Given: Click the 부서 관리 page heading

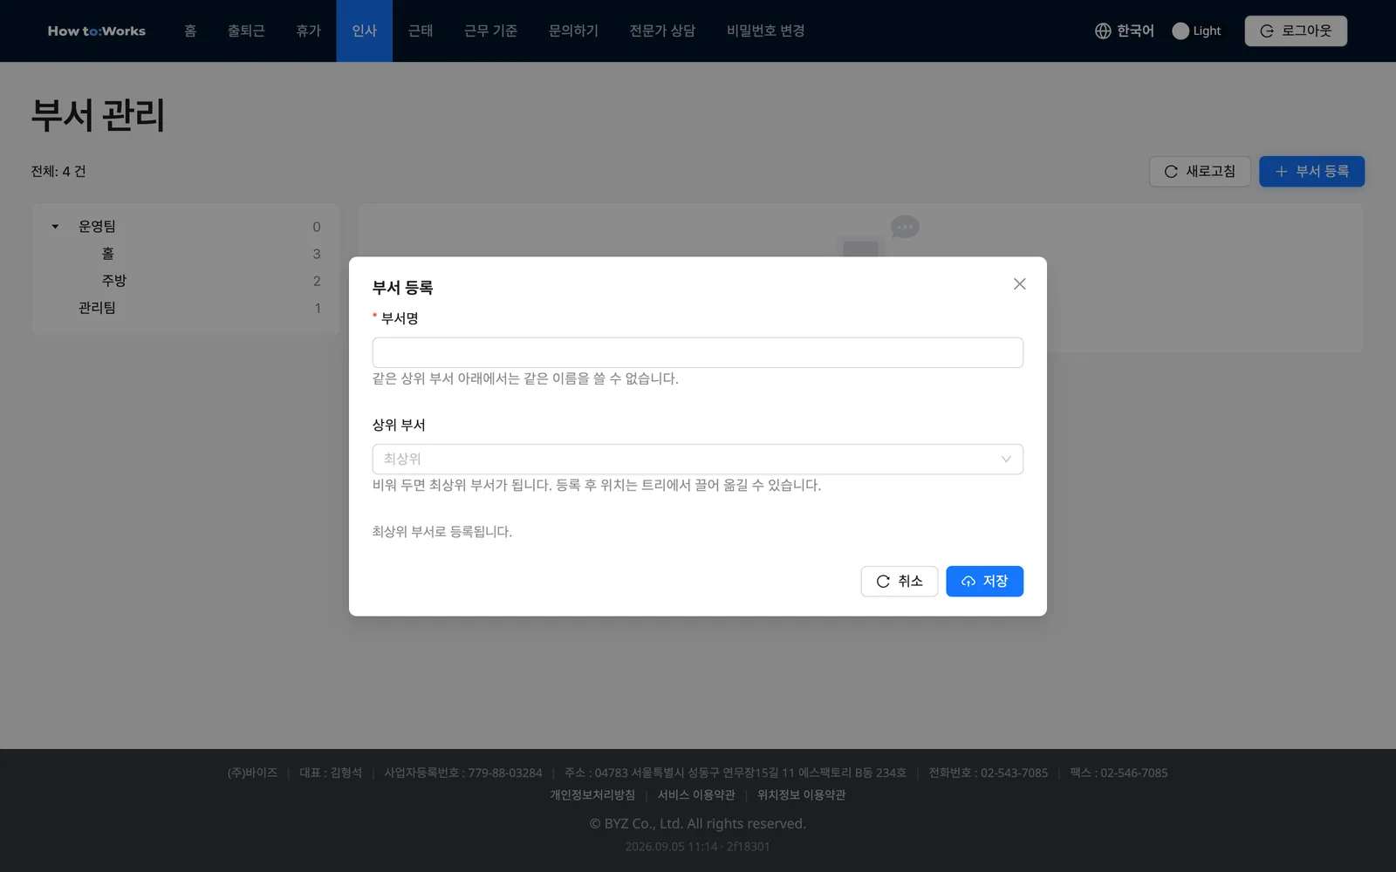Looking at the screenshot, I should [x=98, y=115].
